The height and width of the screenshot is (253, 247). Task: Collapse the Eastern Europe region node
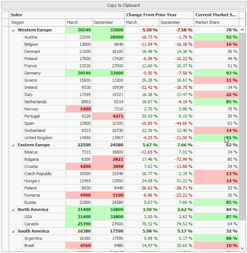coord(13,145)
